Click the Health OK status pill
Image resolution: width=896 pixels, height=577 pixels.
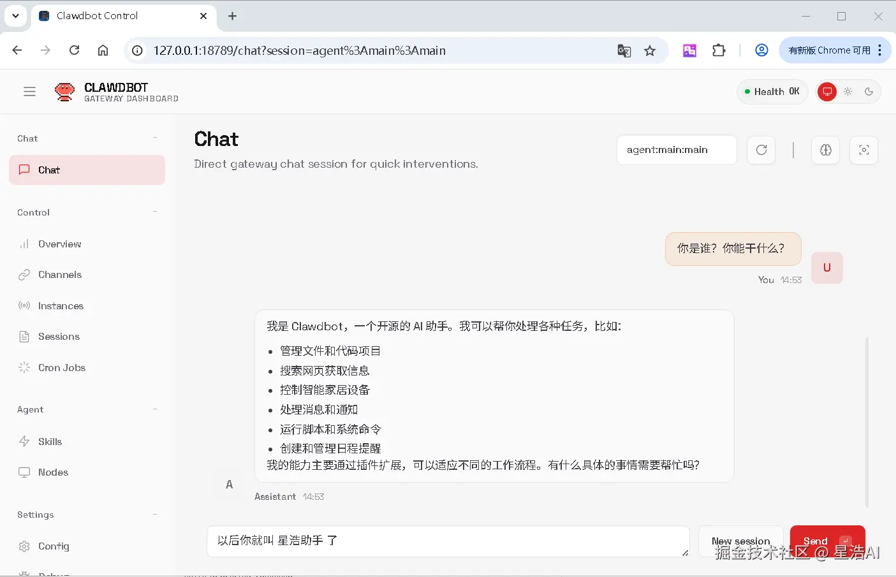772,92
